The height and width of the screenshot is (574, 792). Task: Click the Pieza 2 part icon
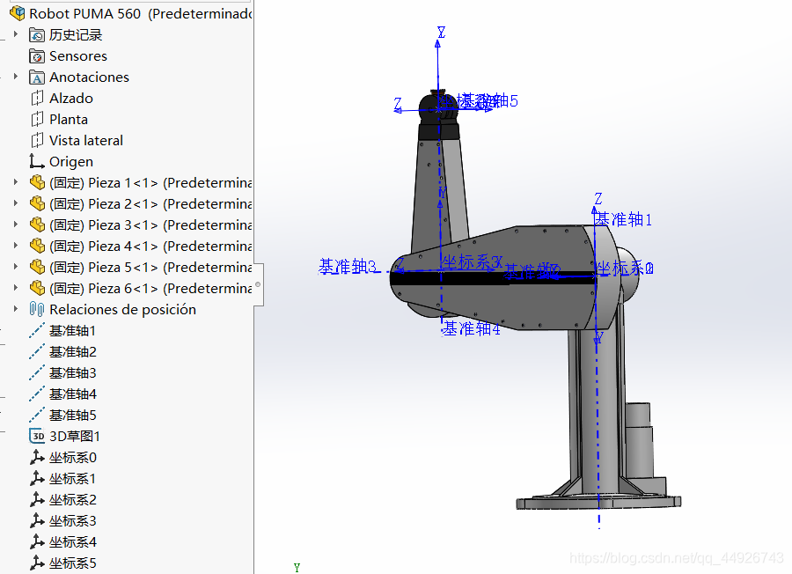click(x=37, y=203)
